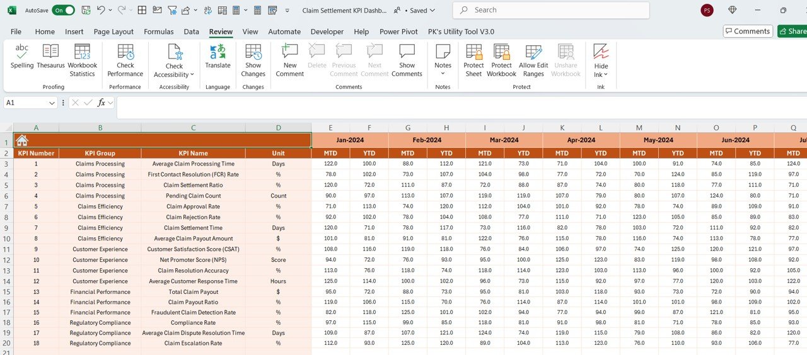Expand the Hide Ink dropdown arrow

click(x=606, y=75)
